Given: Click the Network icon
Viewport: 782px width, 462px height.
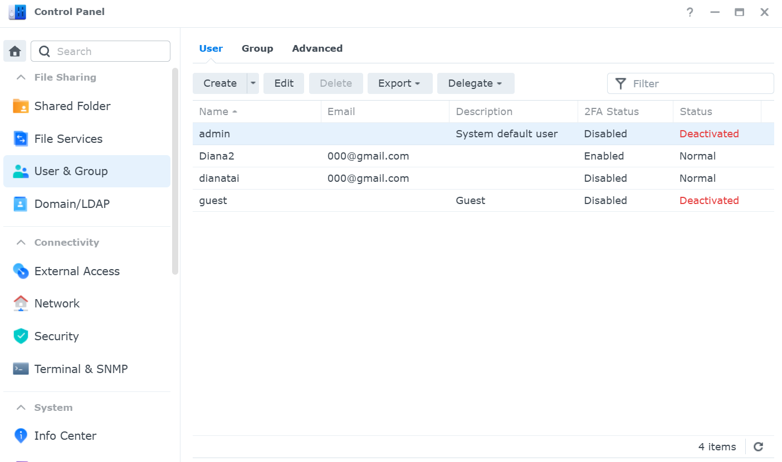Looking at the screenshot, I should coord(21,304).
